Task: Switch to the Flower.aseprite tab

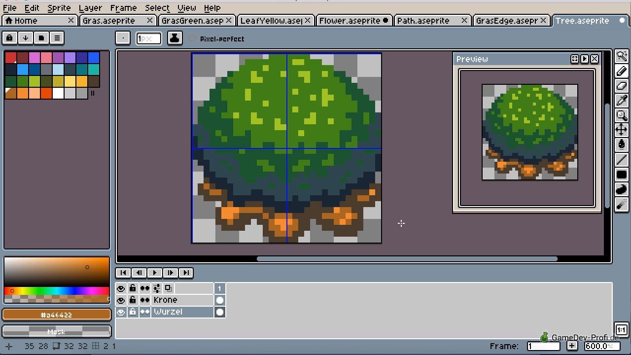Action: [x=350, y=21]
